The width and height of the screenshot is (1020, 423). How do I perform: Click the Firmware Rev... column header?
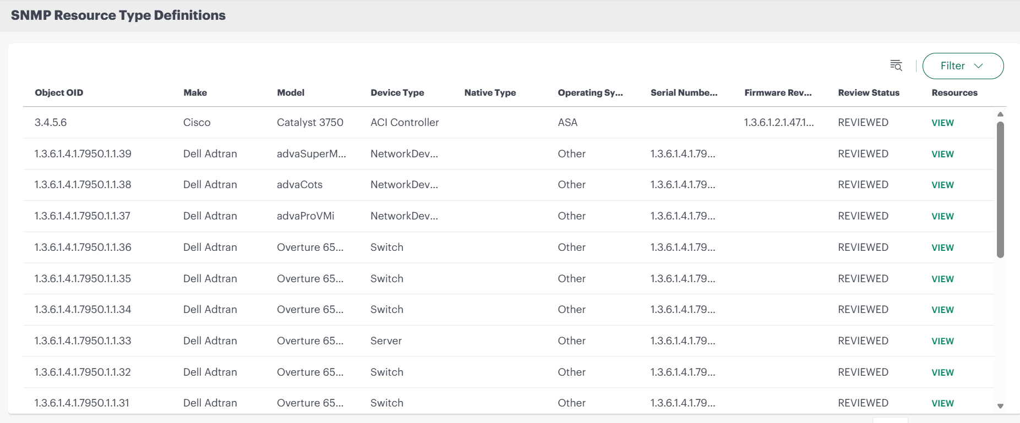tap(778, 92)
